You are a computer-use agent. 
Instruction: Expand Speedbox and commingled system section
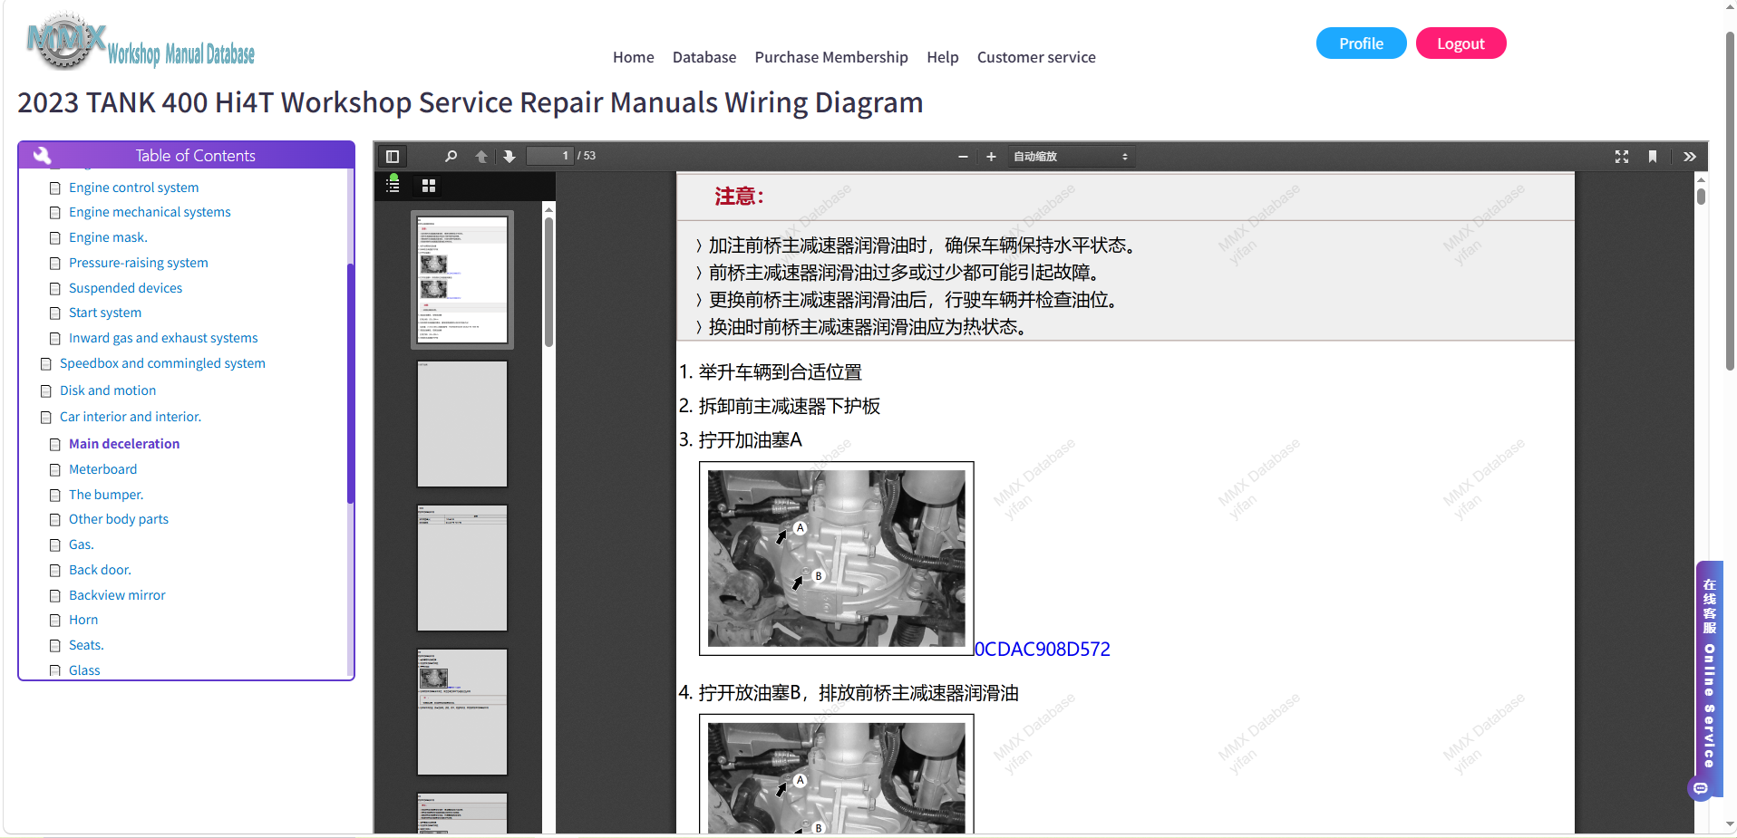pos(162,363)
